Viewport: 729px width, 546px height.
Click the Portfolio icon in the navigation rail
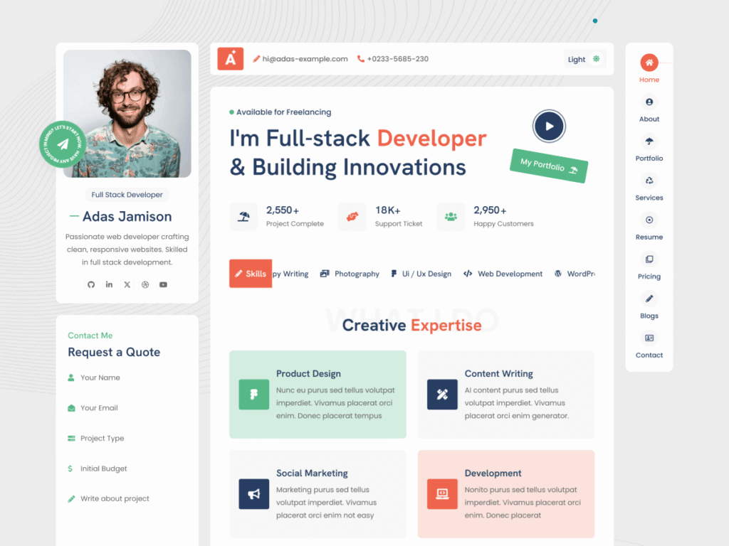click(x=649, y=141)
